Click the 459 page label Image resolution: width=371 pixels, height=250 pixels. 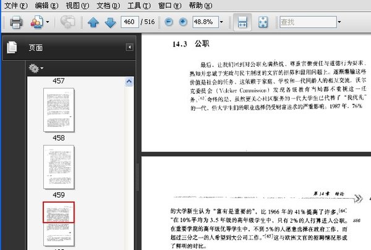(x=59, y=195)
